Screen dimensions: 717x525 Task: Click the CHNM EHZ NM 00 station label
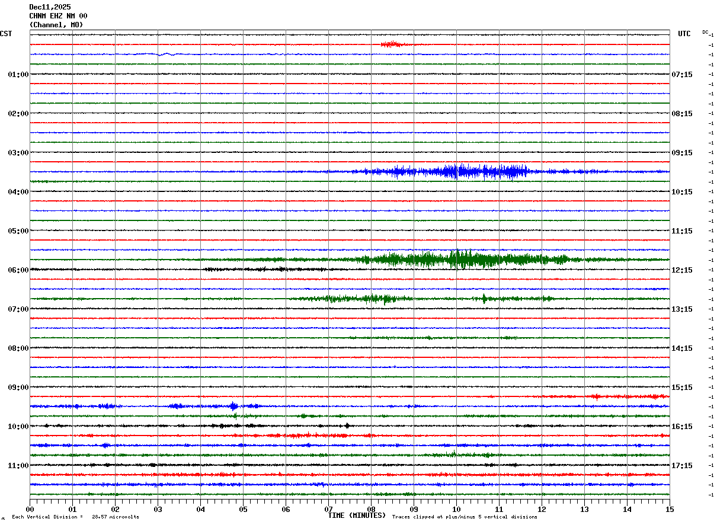58,16
